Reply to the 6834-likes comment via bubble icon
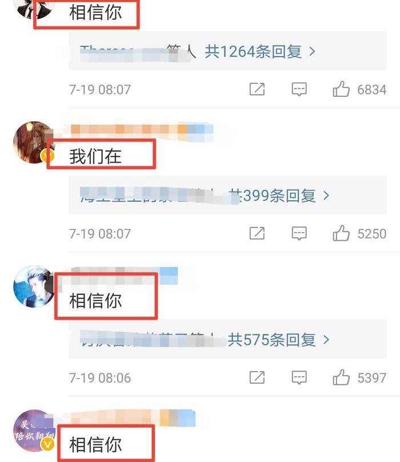The image size is (400, 462). point(299,89)
